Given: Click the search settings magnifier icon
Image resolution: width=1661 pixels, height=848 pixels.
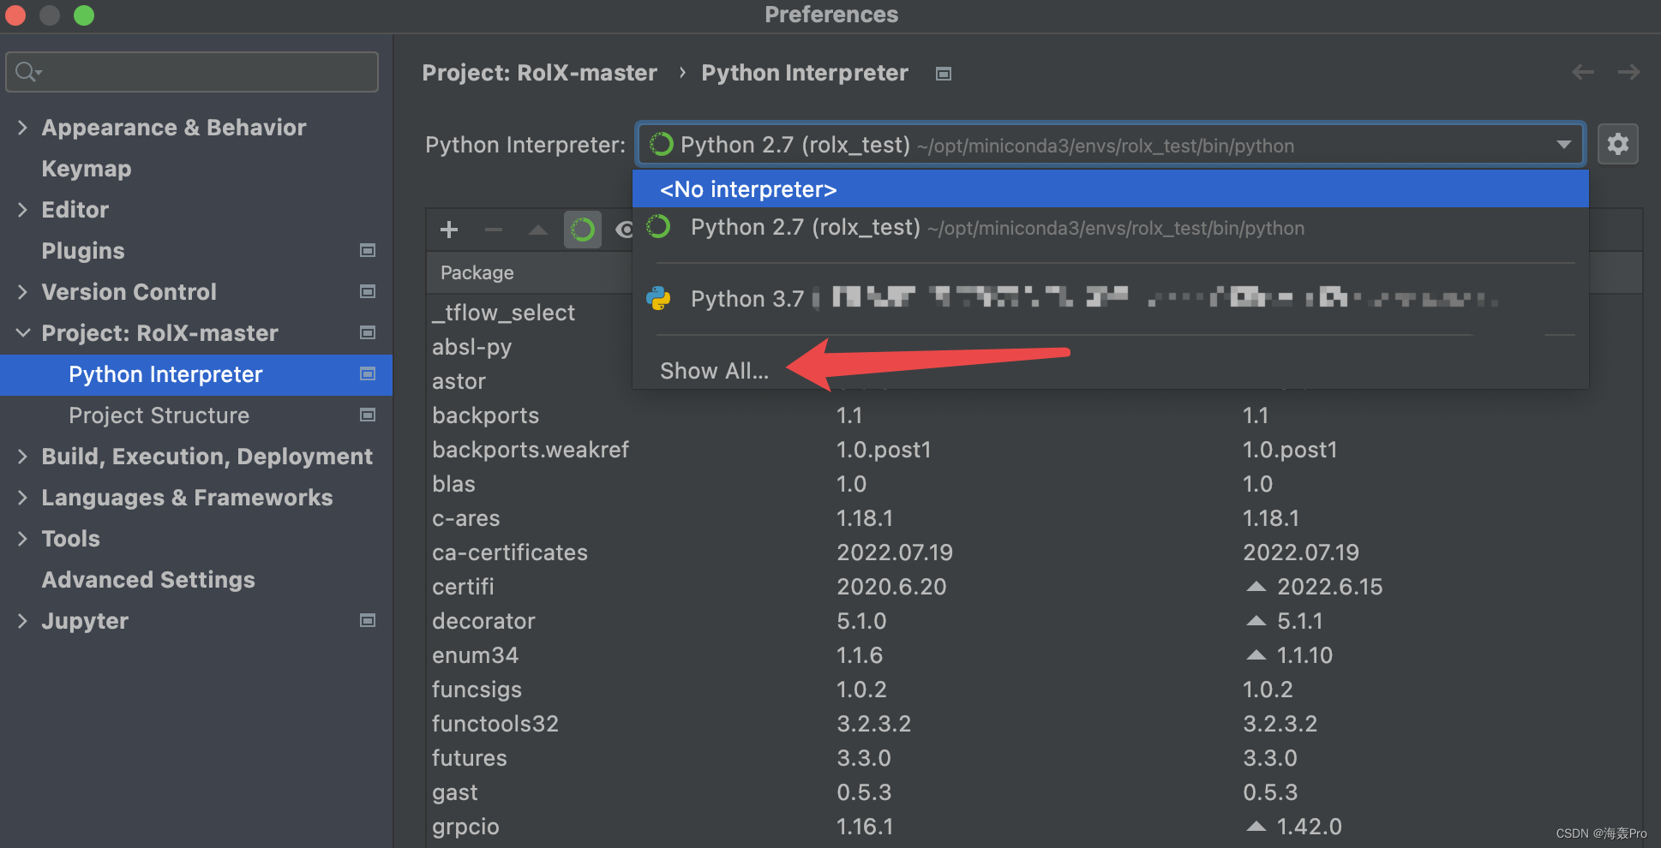Looking at the screenshot, I should [x=27, y=72].
